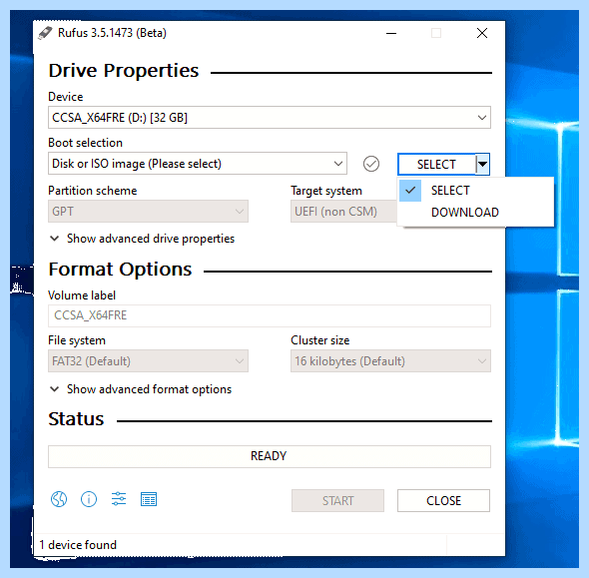Expand Show advanced drive properties
Screen dimensions: 589x578
tap(143, 239)
